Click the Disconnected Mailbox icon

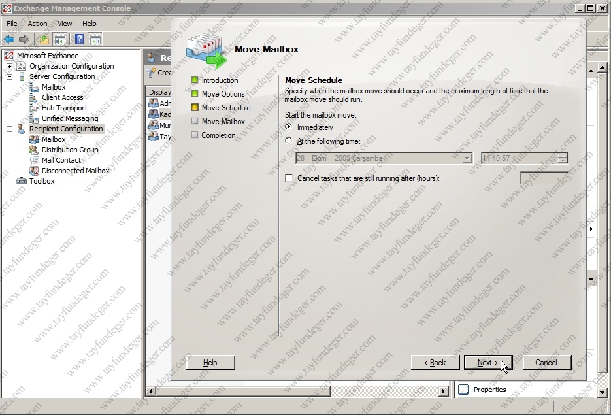point(34,171)
